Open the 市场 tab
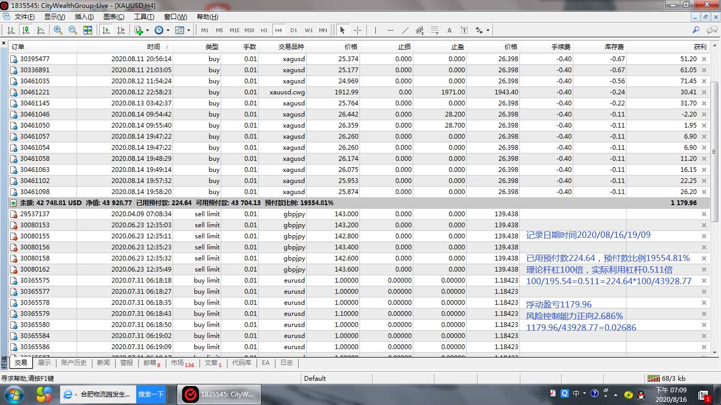Image resolution: width=721 pixels, height=405 pixels. coord(182,363)
